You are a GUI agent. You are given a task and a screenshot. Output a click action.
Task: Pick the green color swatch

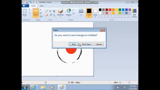pyautogui.click(x=120, y=10)
